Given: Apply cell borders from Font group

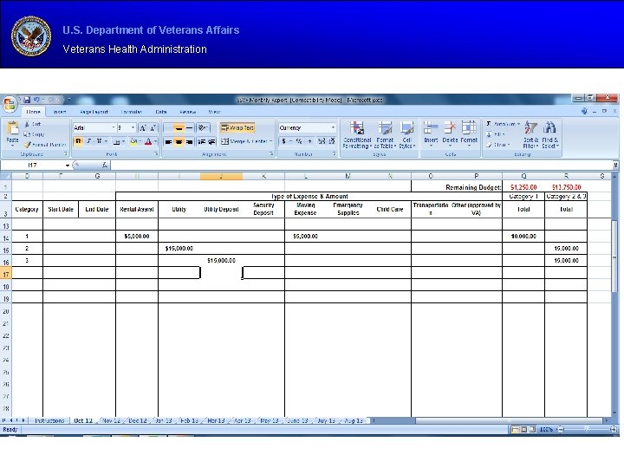Looking at the screenshot, I should tap(117, 141).
